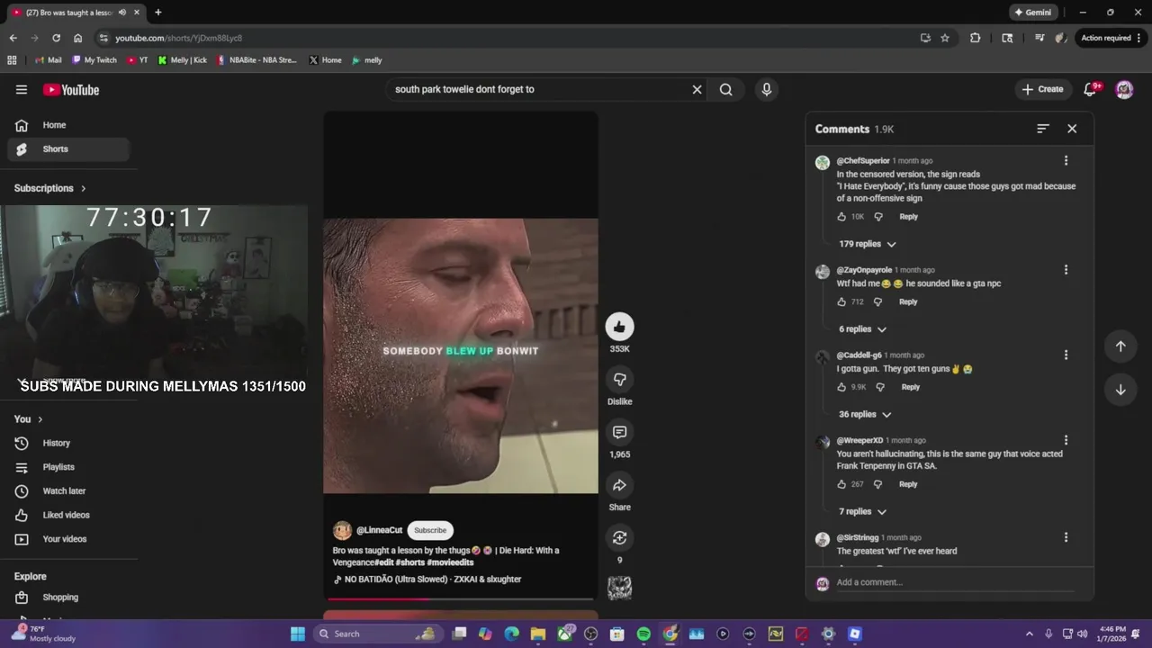Open Melly | Kick bookmark
This screenshot has width=1152, height=648.
pyautogui.click(x=182, y=60)
